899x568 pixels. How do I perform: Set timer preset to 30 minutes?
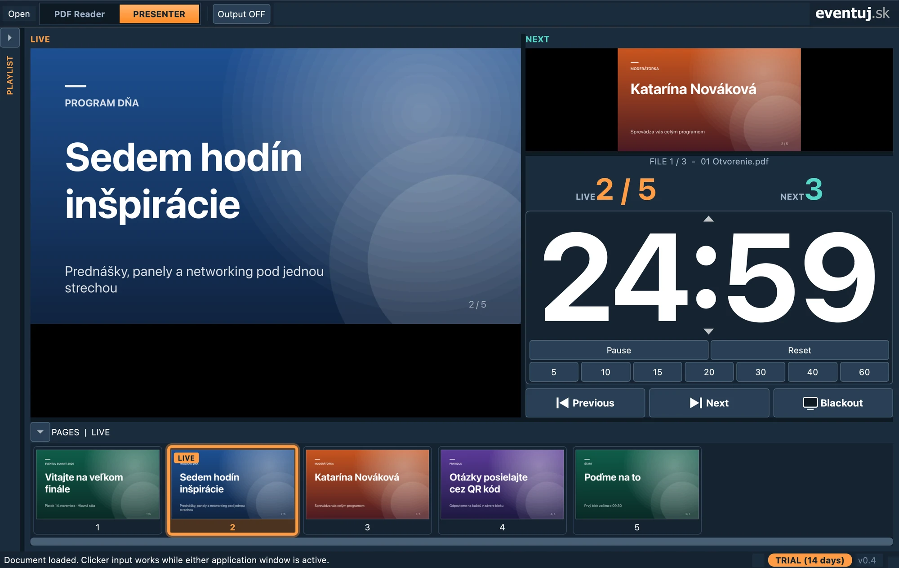(761, 372)
